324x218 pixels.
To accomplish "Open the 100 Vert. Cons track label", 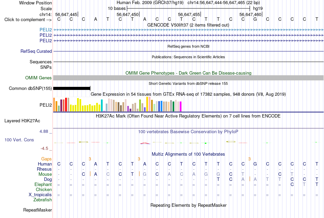I will [x=19, y=140].
